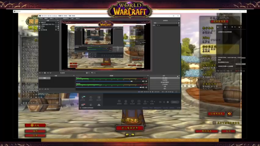Toggle the lock icon of the display capture source
Viewport: 260px width, 146px height.
[x=58, y=30]
